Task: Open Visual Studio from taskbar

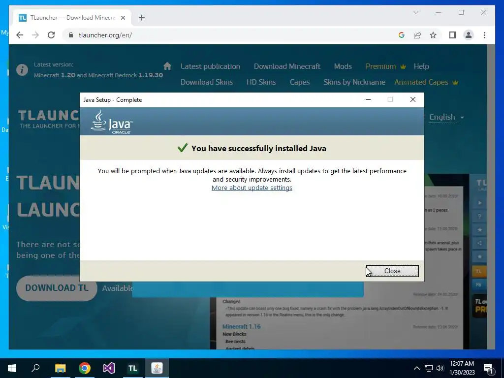Action: point(109,368)
